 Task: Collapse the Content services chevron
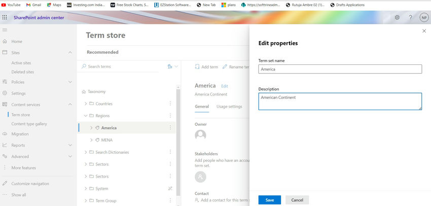coord(70,105)
